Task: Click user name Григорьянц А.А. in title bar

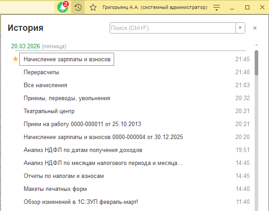Action: point(155,7)
